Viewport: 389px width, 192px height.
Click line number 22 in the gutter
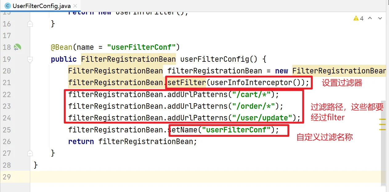[x=7, y=94]
